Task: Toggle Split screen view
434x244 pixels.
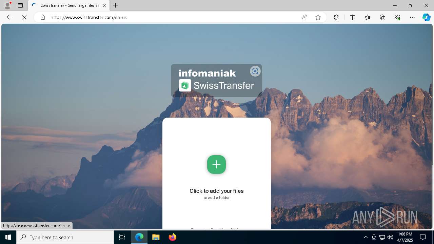Action: tap(352, 17)
